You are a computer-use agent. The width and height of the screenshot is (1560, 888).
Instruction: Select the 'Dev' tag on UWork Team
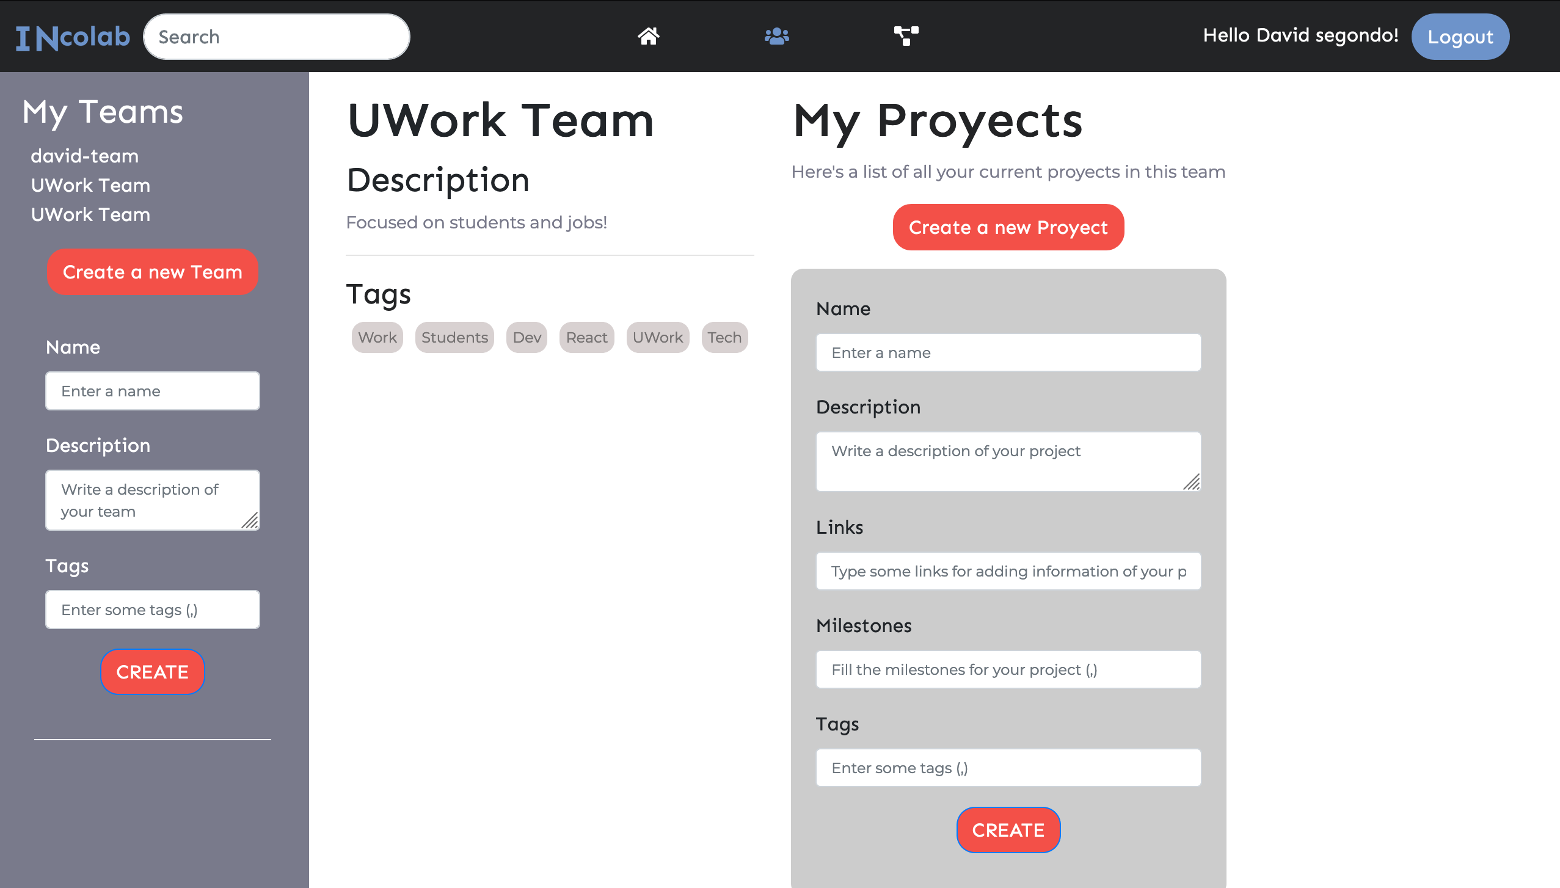(526, 337)
